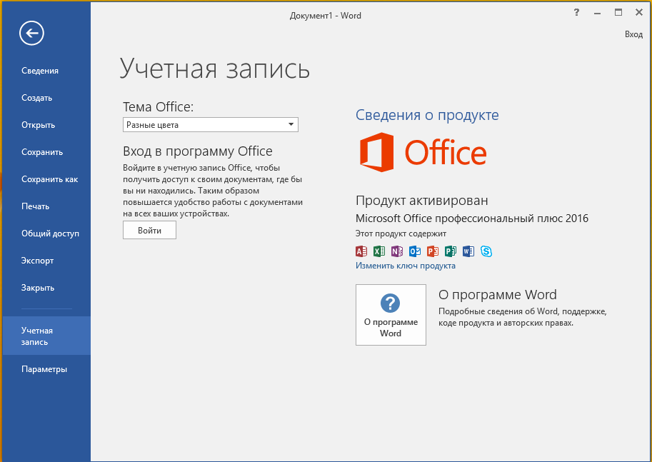This screenshot has height=462, width=652.
Task: Select Учетная запись in the sidebar
Action: point(36,336)
